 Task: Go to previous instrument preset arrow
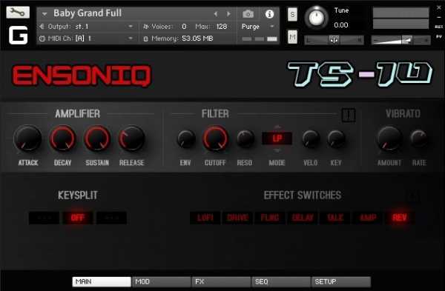coord(216,13)
